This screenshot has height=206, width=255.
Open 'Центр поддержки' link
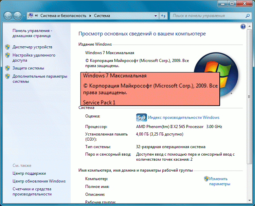click(29, 173)
